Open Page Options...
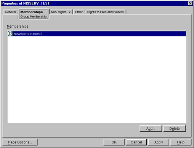The height and width of the screenshot is (148, 194). point(20,142)
